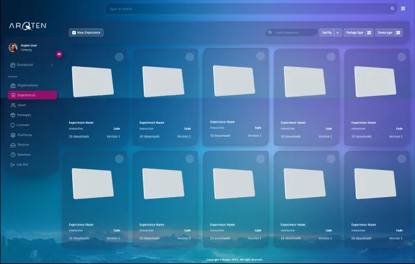
Task: Click the Sort By button
Action: [x=327, y=33]
